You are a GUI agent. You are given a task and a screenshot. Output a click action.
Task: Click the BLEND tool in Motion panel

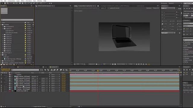tap(172, 21)
